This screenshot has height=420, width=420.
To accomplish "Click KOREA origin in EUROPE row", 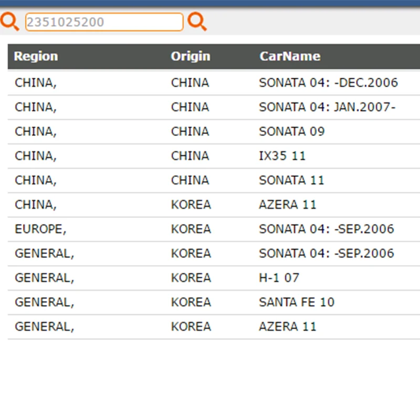I will pyautogui.click(x=191, y=229).
